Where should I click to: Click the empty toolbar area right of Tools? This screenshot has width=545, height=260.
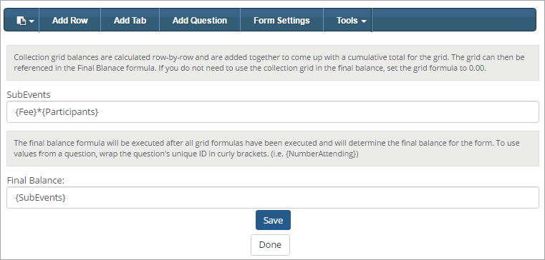click(x=453, y=21)
